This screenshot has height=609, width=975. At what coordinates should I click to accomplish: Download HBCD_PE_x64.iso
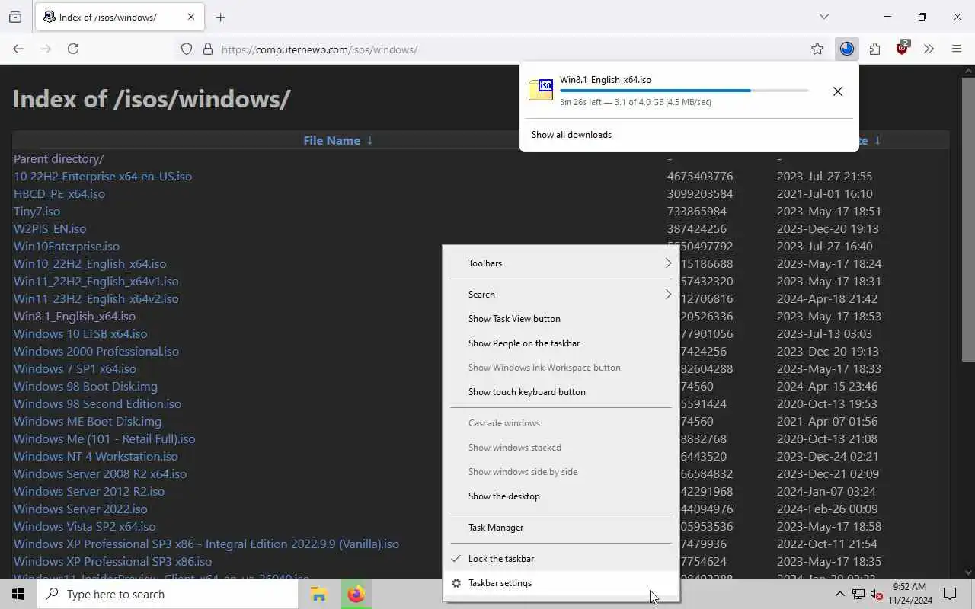[x=59, y=193]
